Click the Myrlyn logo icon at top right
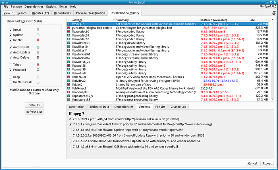278x170 pixels. (274, 13)
